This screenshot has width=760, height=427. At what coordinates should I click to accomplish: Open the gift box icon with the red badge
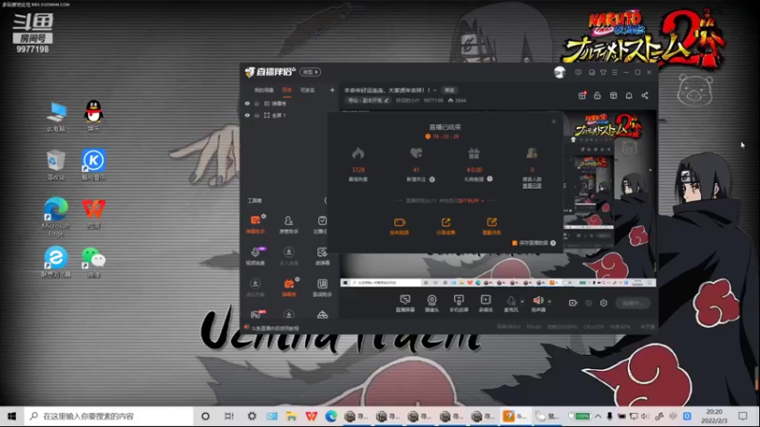click(582, 96)
